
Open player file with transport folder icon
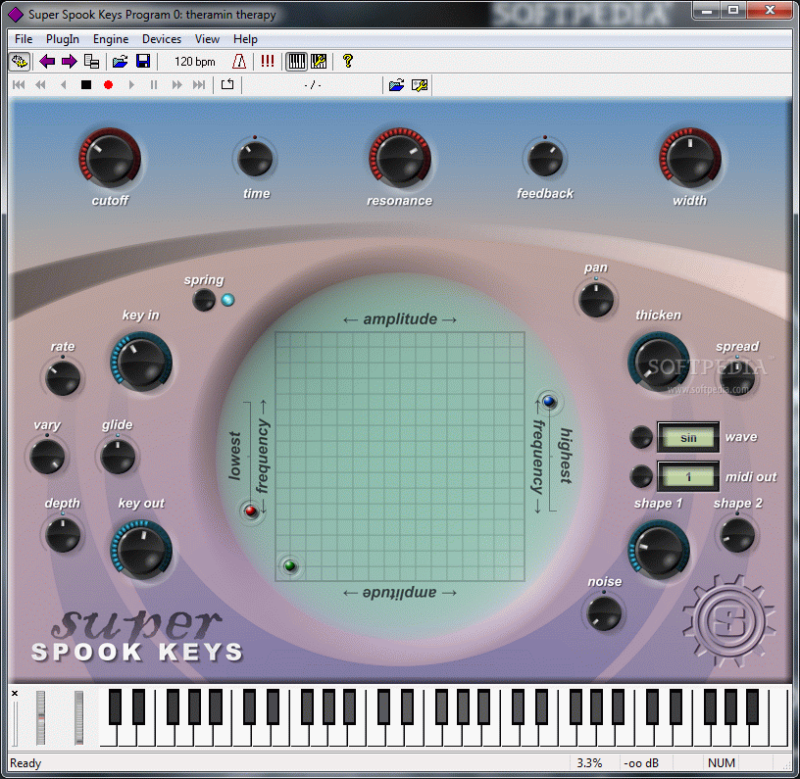[396, 85]
